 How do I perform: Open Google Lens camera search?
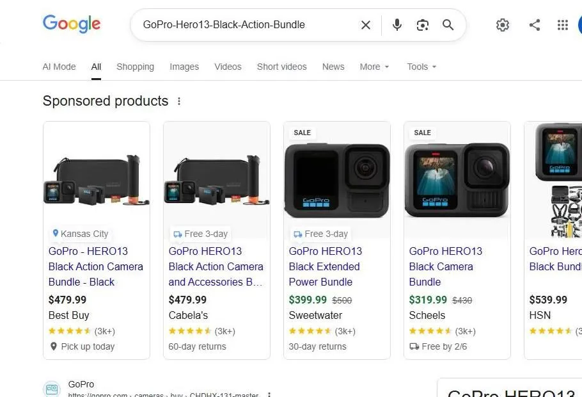point(422,25)
